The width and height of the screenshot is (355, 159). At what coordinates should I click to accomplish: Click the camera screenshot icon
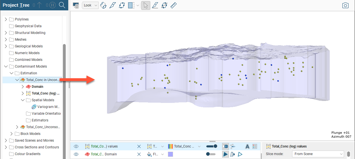(x=345, y=5)
